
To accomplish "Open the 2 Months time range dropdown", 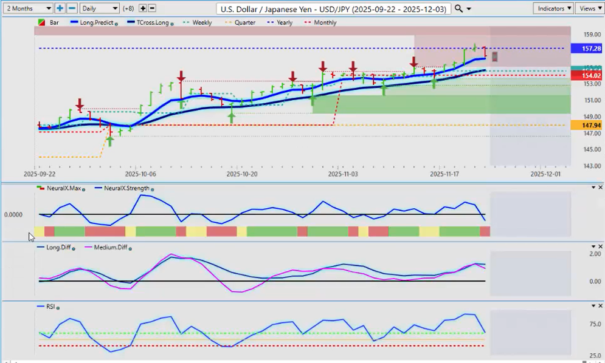I will tap(27, 8).
